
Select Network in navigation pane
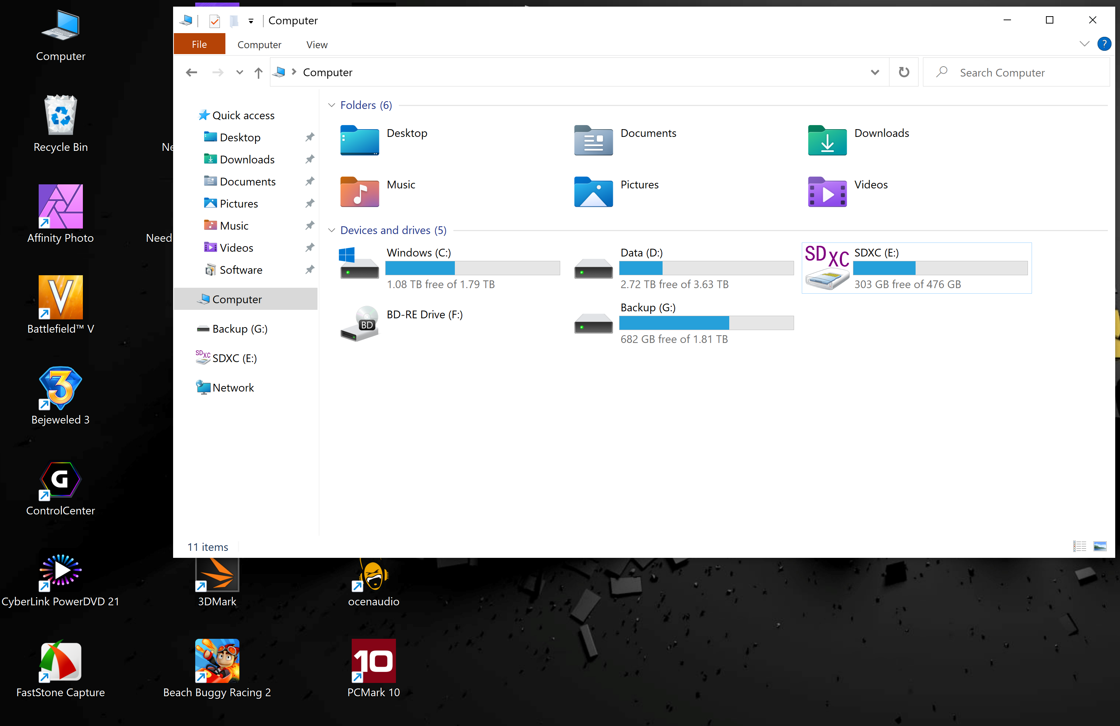(x=232, y=387)
